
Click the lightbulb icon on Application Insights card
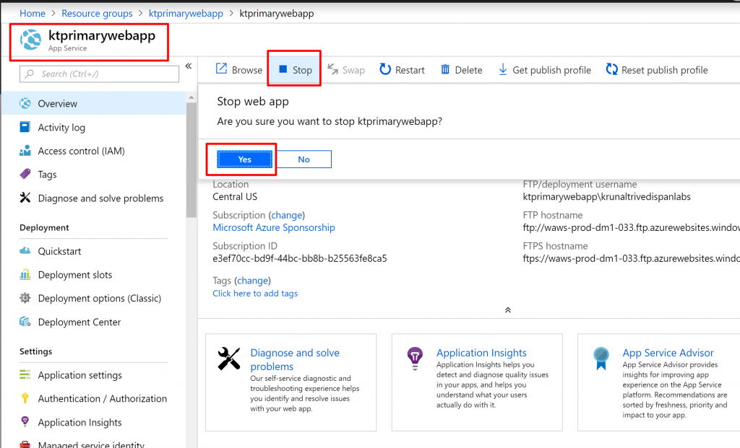click(x=415, y=359)
